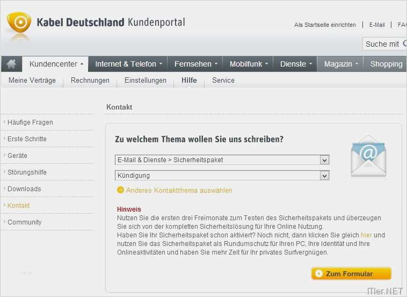Click Anderes Kontaktthema auswählen link

click(179, 190)
